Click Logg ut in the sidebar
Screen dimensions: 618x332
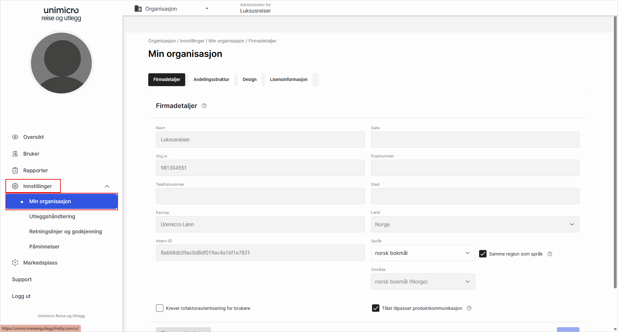(21, 296)
